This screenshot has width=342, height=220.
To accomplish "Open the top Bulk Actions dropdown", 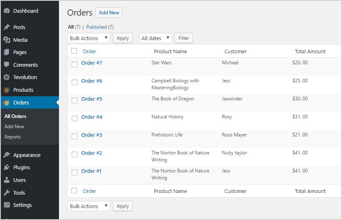I will tap(89, 38).
